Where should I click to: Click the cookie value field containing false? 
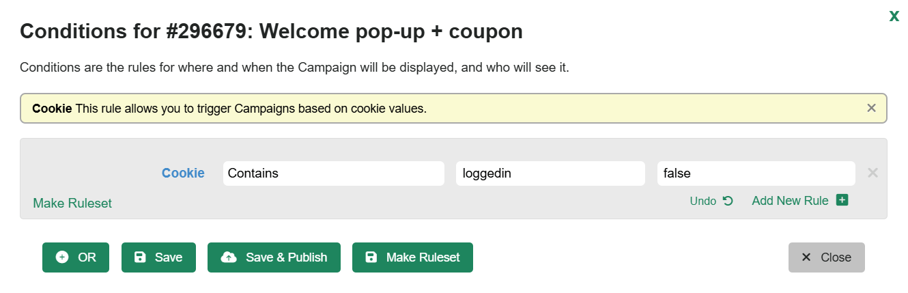click(756, 173)
